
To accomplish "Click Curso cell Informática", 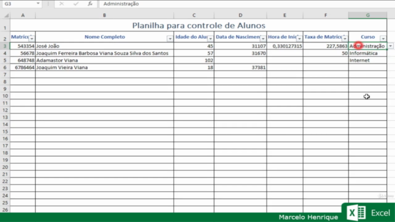I will click(x=368, y=53).
